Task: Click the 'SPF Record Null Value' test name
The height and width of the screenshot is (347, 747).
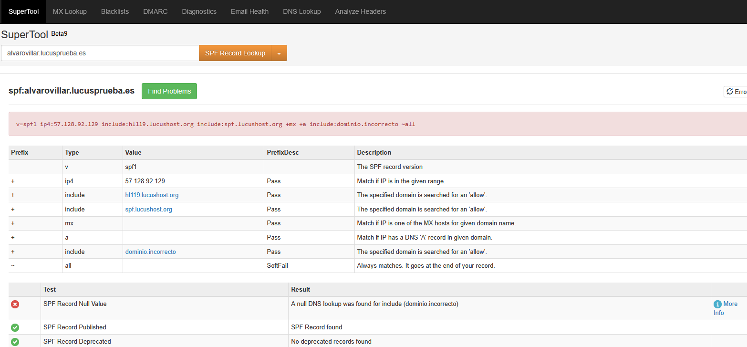Action: pyautogui.click(x=75, y=304)
